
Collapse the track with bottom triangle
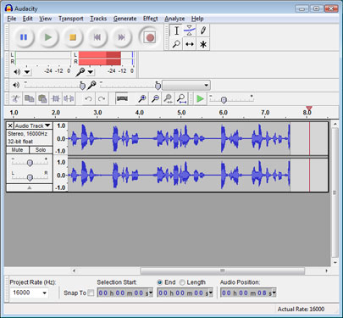point(30,187)
